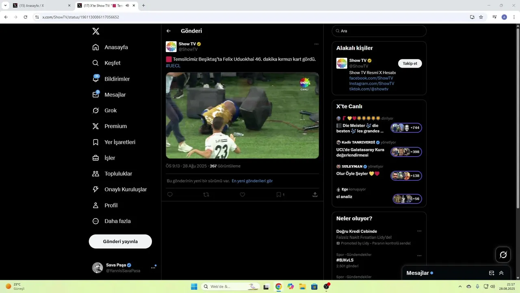Bookmark page with star icon
520x293 pixels.
(x=481, y=17)
